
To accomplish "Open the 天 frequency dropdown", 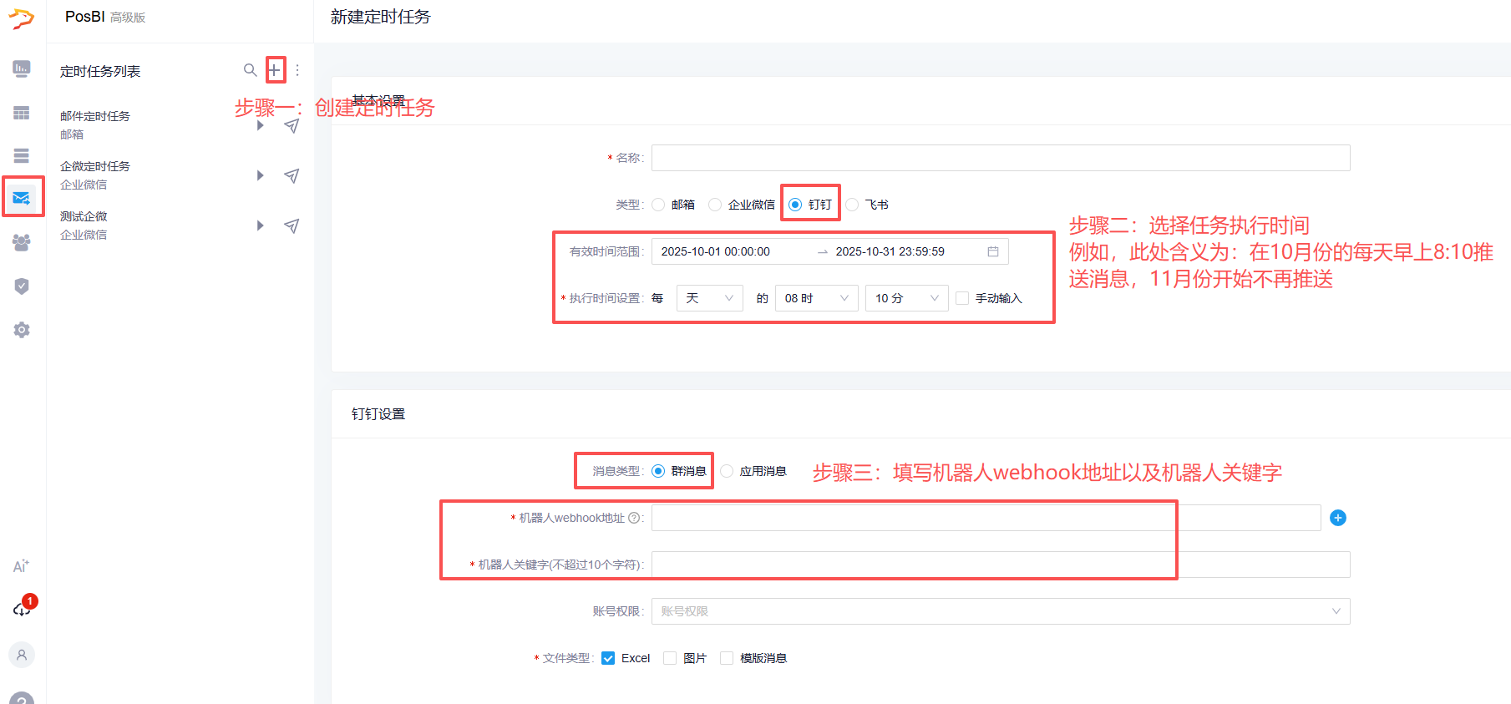I will [x=709, y=298].
